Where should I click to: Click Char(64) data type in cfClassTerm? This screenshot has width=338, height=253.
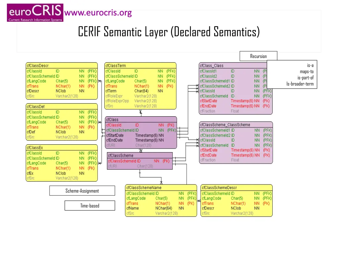pos(141,91)
